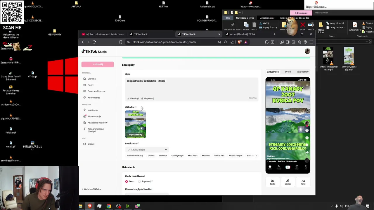Select the Zaplanuj publish option
This screenshot has height=210, width=374.
coord(144,181)
